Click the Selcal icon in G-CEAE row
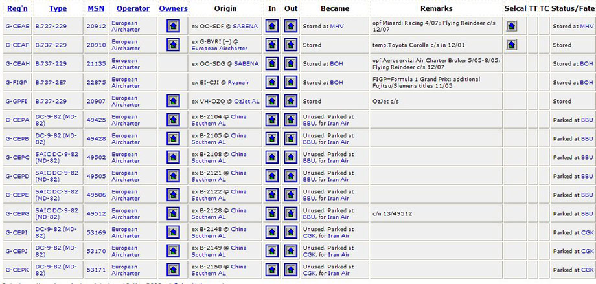Screen dimensions: 596x284 512,27
